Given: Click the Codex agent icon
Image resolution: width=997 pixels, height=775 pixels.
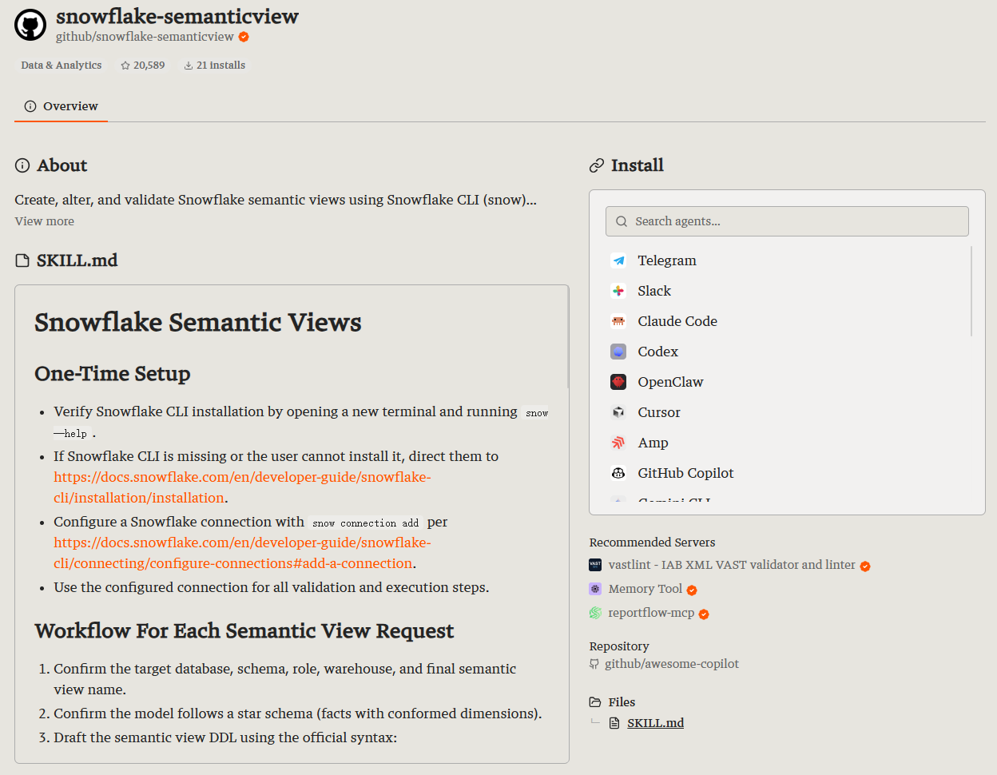Looking at the screenshot, I should (x=618, y=352).
